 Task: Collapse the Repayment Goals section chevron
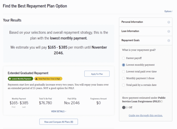click(x=169, y=41)
